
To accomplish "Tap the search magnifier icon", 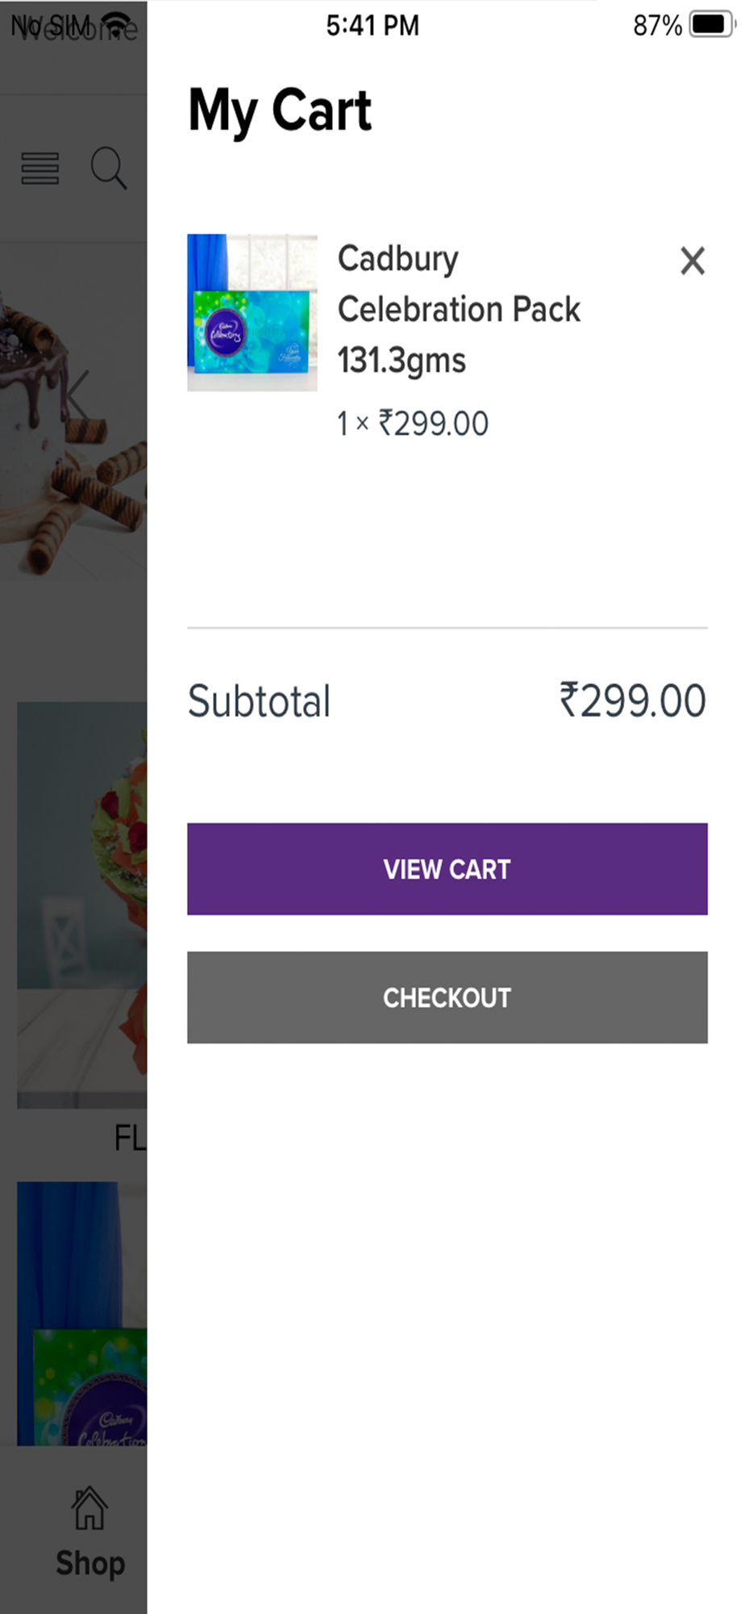I will [109, 169].
